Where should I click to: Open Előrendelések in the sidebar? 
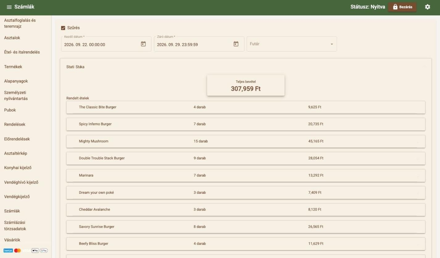[17, 139]
